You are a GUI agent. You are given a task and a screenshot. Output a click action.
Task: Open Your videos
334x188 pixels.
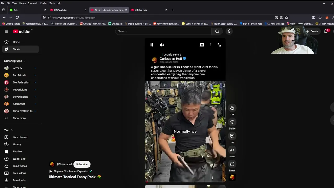pyautogui.click(x=20, y=173)
